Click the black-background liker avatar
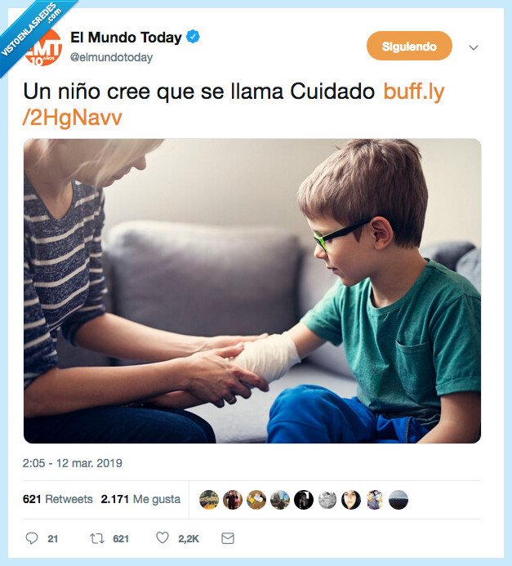The height and width of the screenshot is (566, 512). click(x=304, y=500)
